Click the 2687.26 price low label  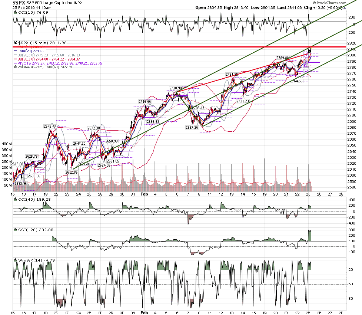(192, 127)
